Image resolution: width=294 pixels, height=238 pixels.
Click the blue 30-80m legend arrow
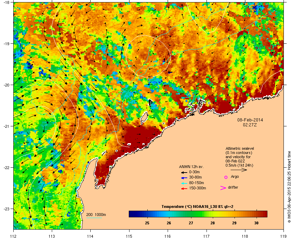tap(184, 177)
